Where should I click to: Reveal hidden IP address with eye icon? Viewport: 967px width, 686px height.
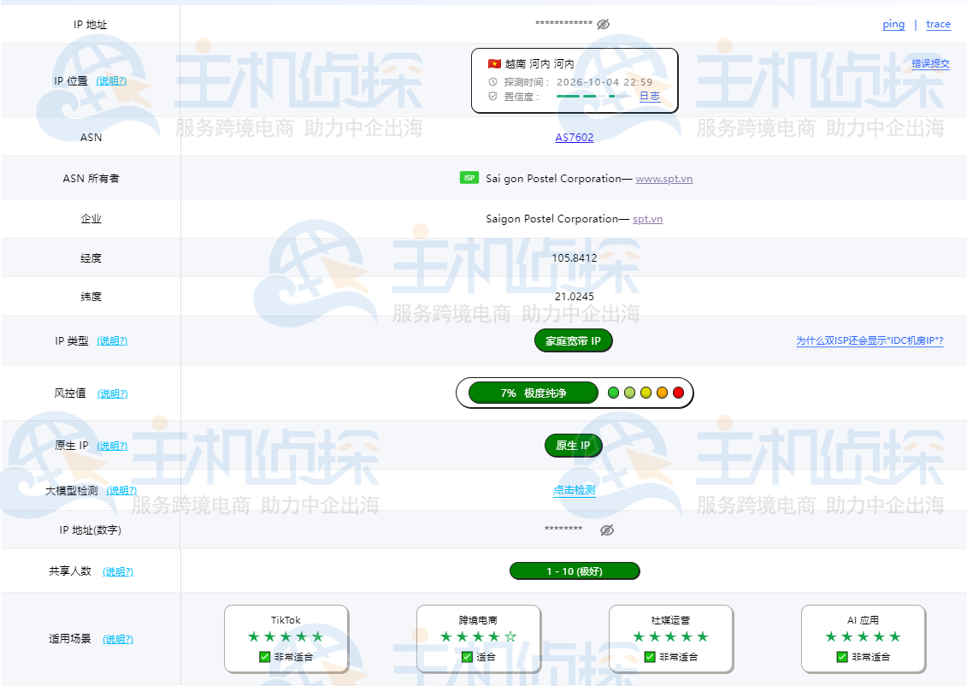pyautogui.click(x=603, y=24)
